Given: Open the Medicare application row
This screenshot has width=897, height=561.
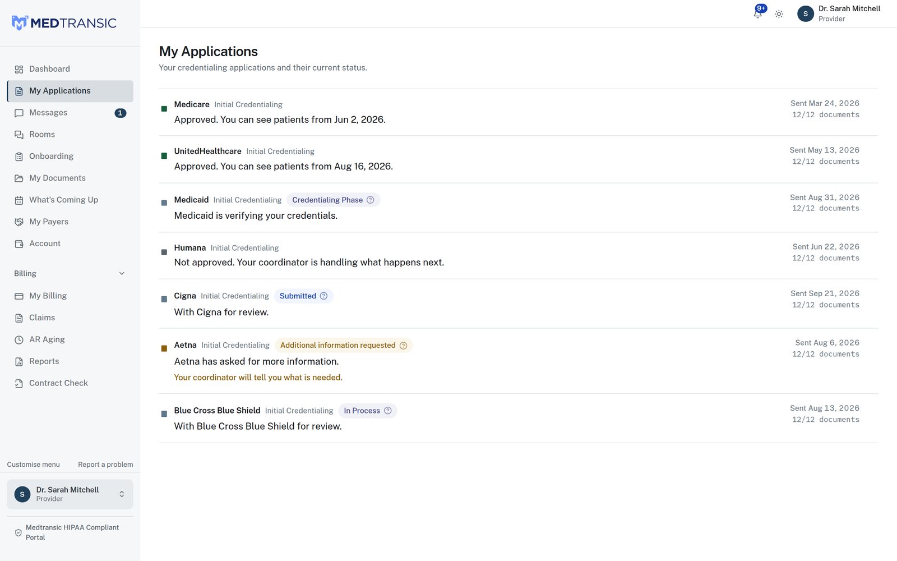Looking at the screenshot, I should tap(519, 112).
